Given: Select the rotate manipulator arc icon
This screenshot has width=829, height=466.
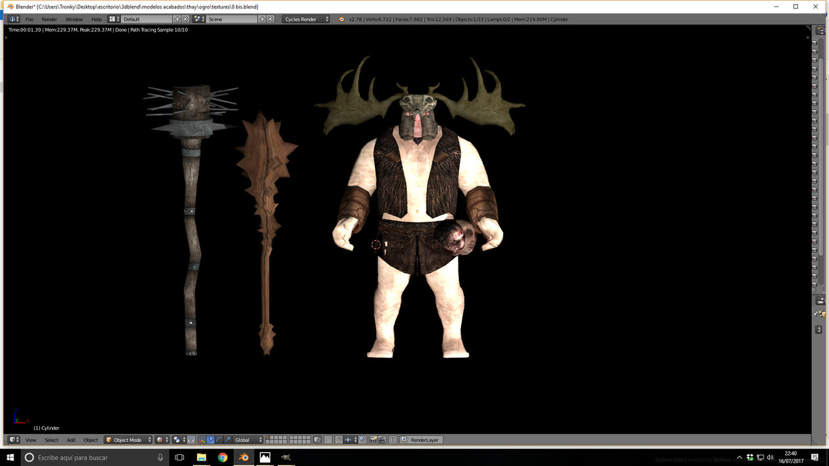Looking at the screenshot, I should point(219,440).
